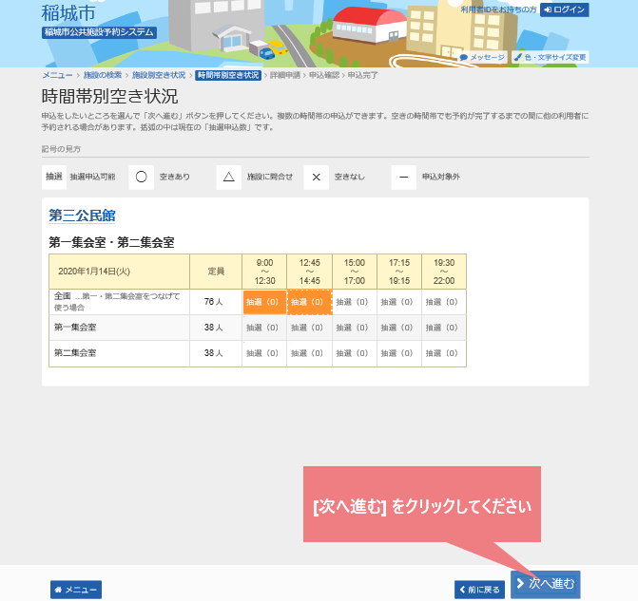This screenshot has height=601, width=638.
Task: Click the ログイン button
Action: pos(564,9)
